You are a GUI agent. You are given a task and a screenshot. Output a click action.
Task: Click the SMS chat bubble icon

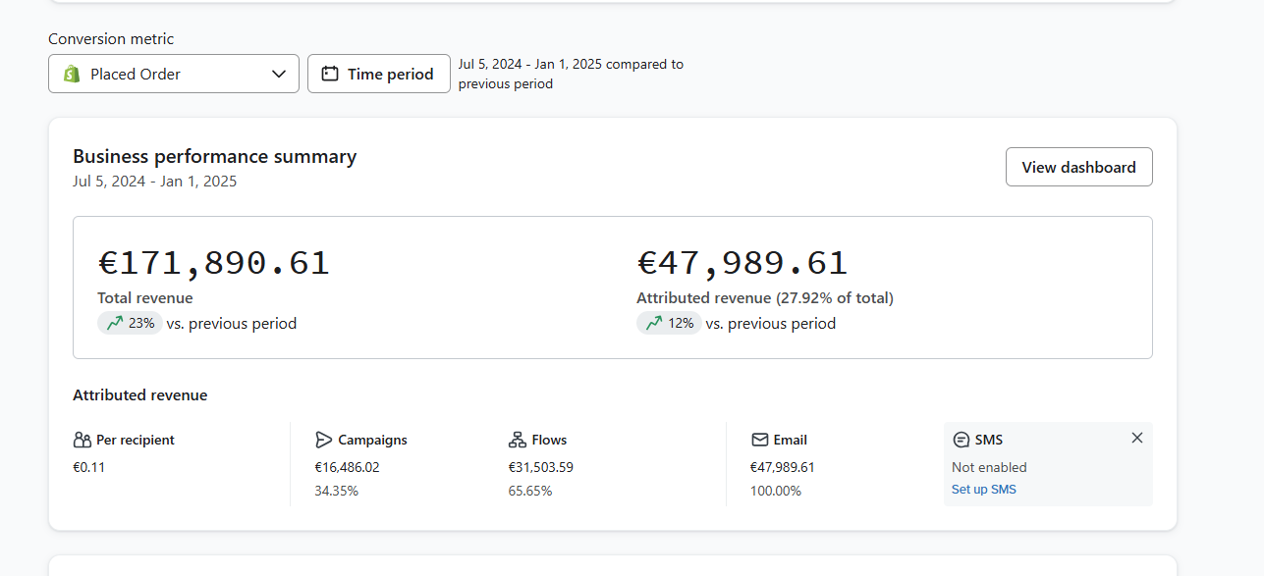tap(961, 440)
